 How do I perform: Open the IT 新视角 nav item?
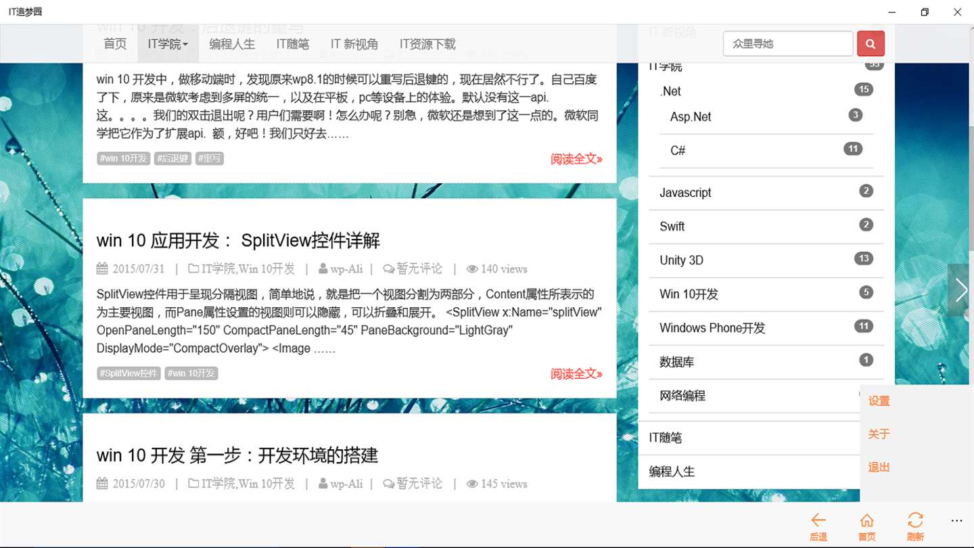click(354, 44)
